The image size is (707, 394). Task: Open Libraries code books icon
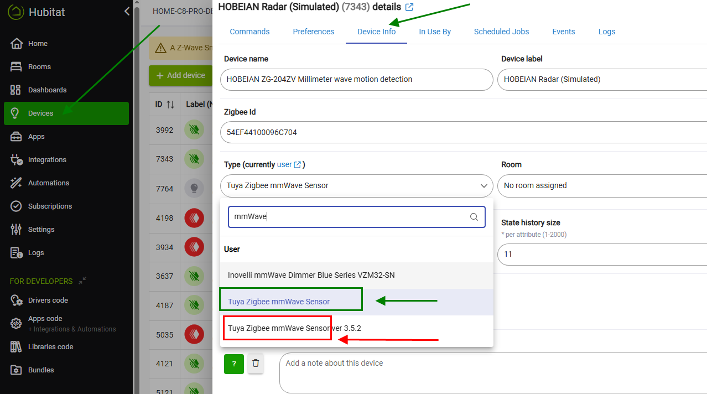17,346
